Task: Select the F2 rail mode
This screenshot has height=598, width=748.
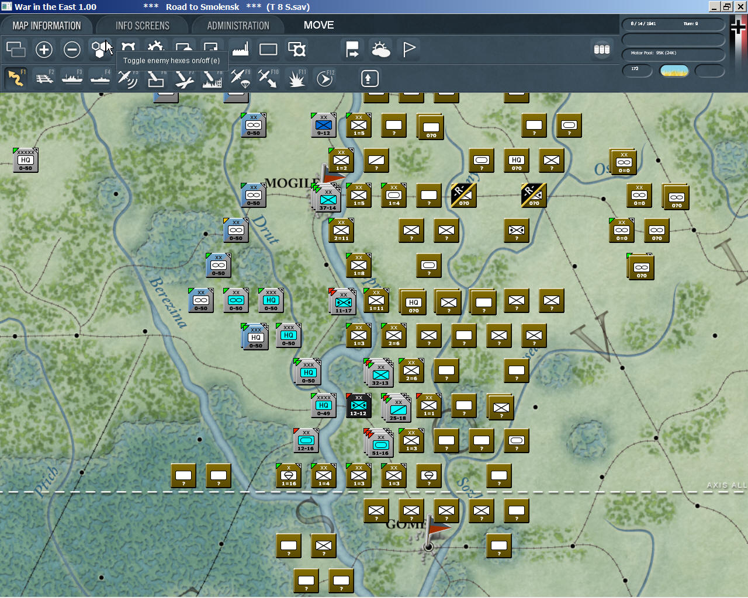Action: (x=44, y=78)
